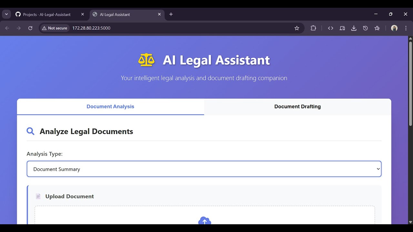Click the page vertical scrollbar thumb

pyautogui.click(x=410, y=84)
